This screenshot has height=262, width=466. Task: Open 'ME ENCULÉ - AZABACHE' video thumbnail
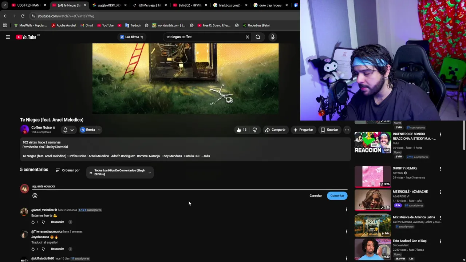point(372,200)
